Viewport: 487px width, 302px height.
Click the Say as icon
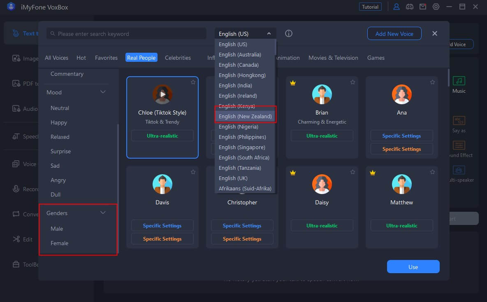point(459,120)
